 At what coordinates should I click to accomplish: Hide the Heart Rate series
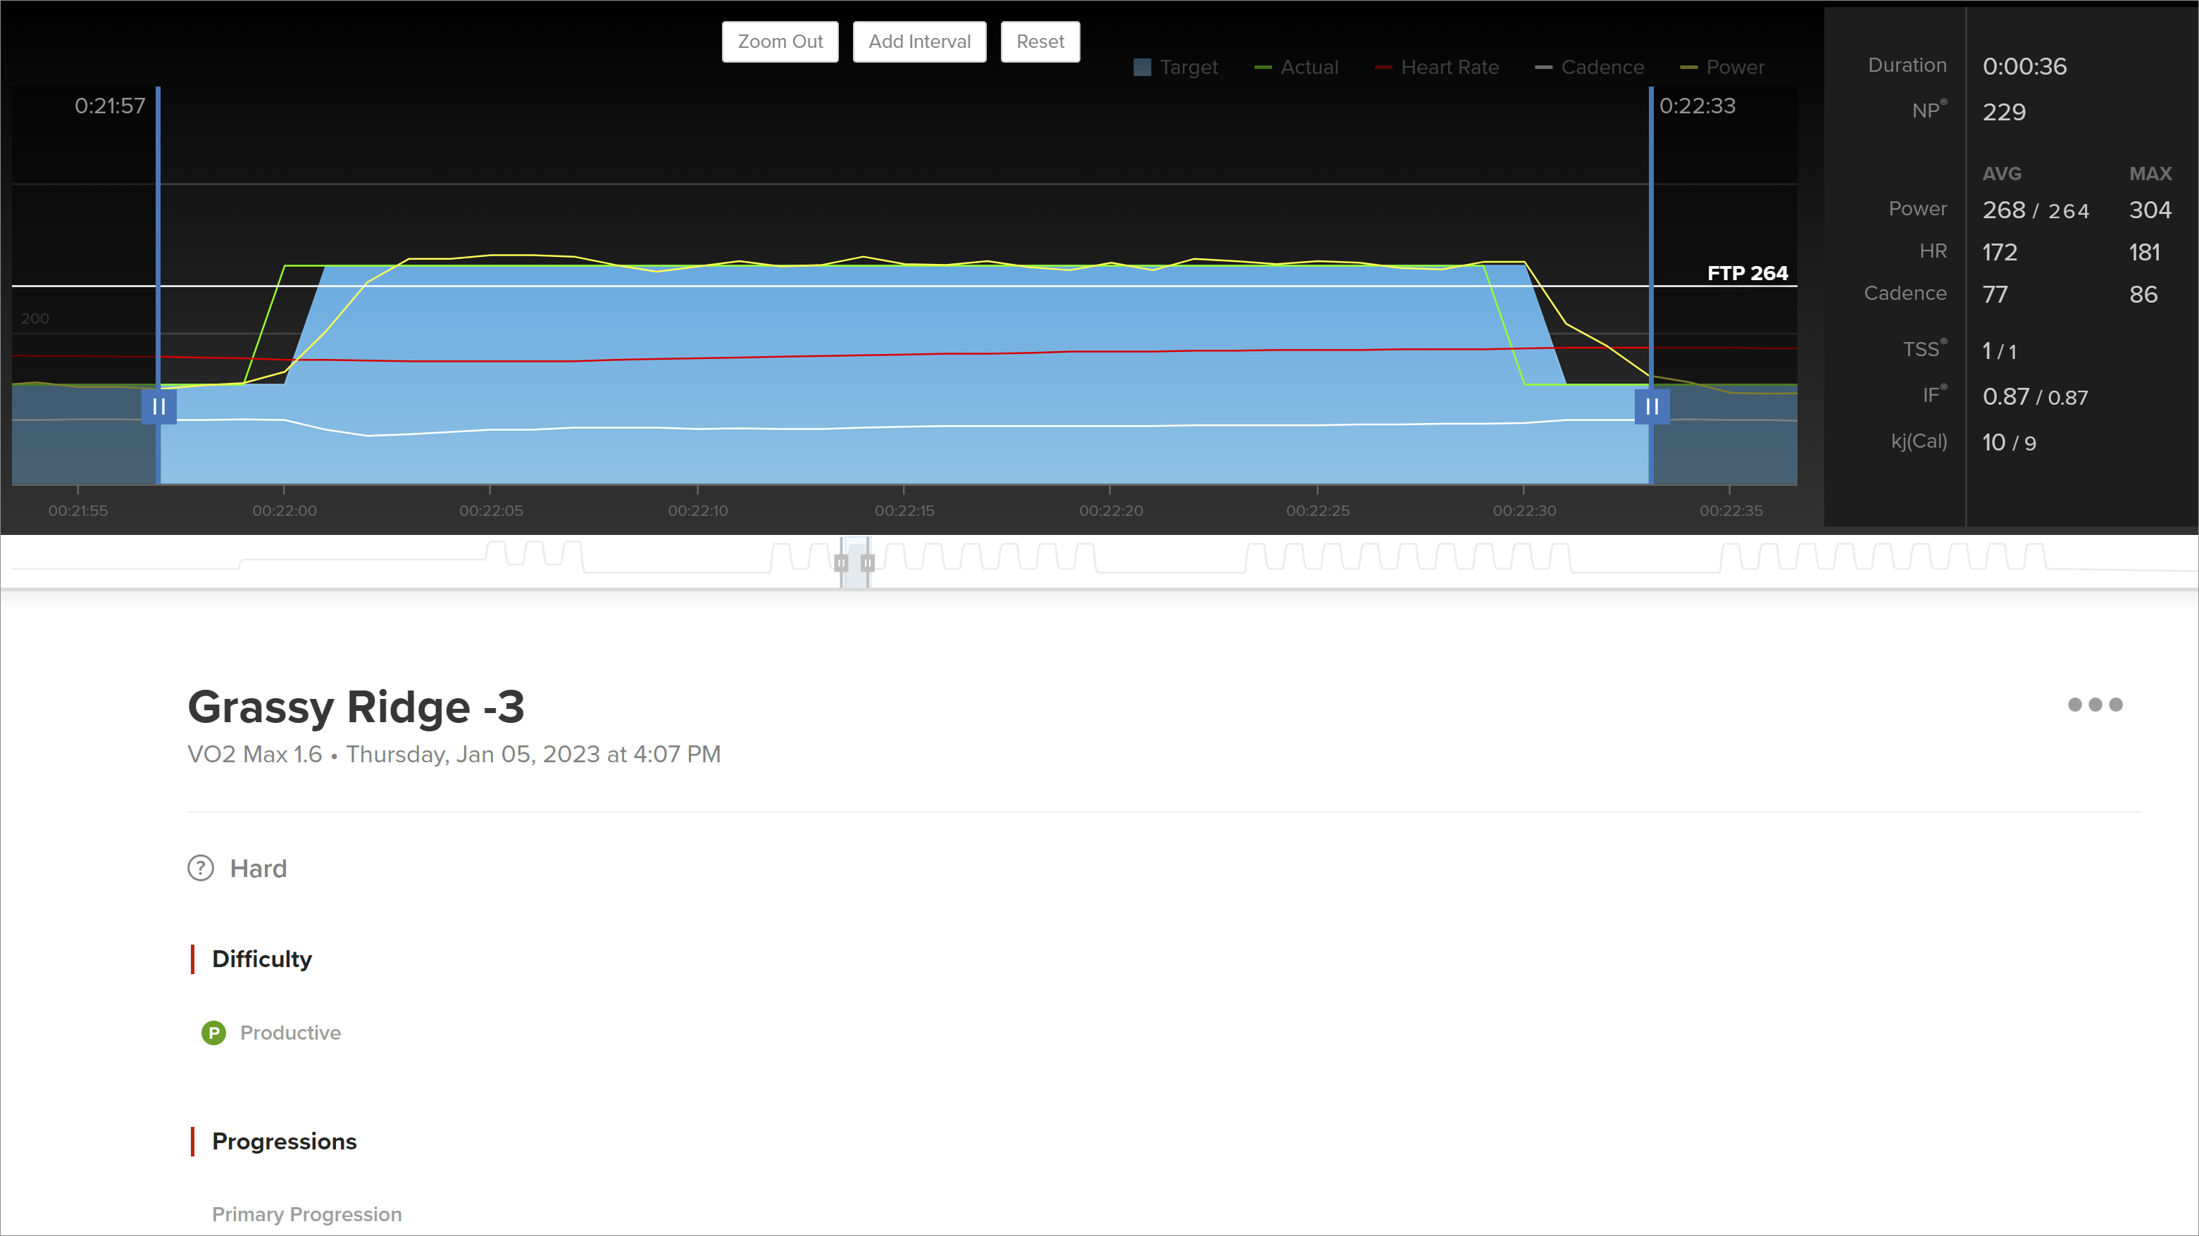click(1437, 68)
